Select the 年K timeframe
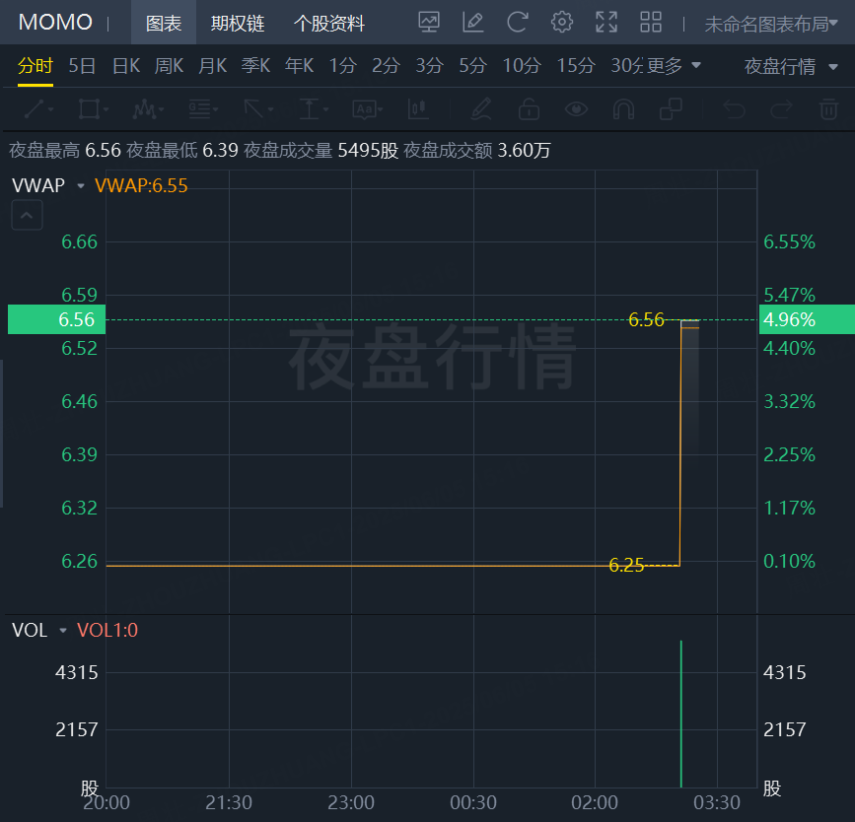This screenshot has width=855, height=822. point(300,65)
